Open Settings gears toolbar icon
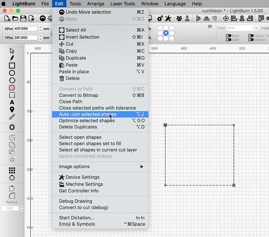The height and width of the screenshot is (237, 269). coord(160,18)
